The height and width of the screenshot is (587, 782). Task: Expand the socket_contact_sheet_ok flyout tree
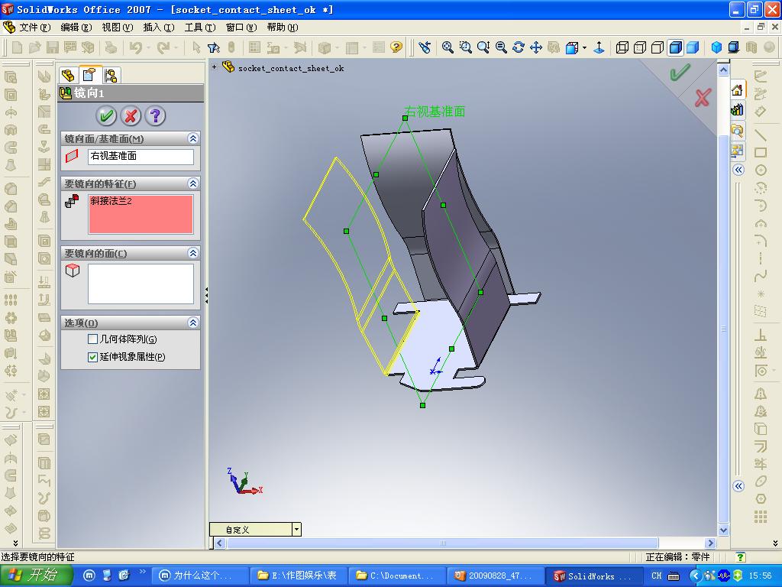pyautogui.click(x=214, y=66)
